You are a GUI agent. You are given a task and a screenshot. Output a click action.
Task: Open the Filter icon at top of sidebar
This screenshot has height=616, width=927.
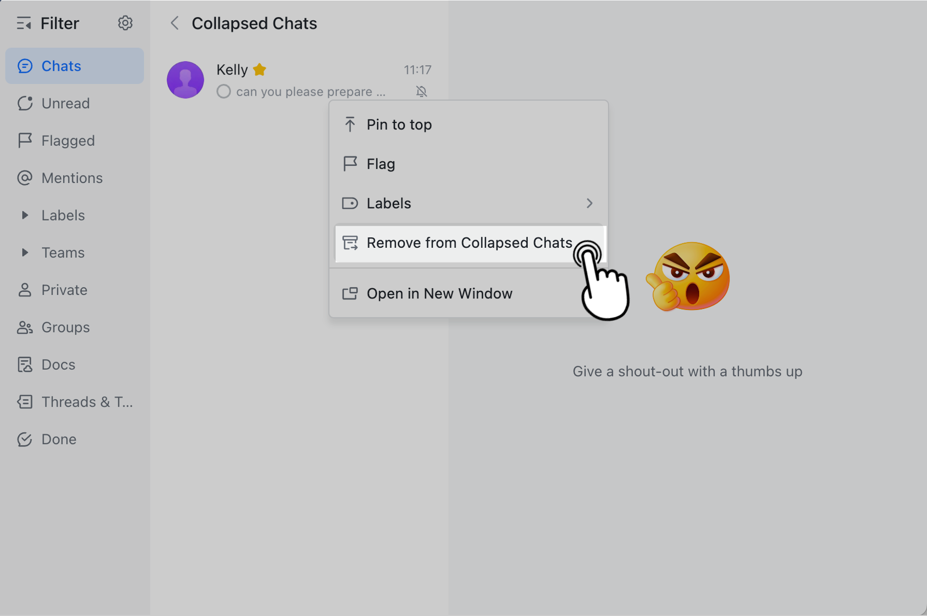pos(24,23)
